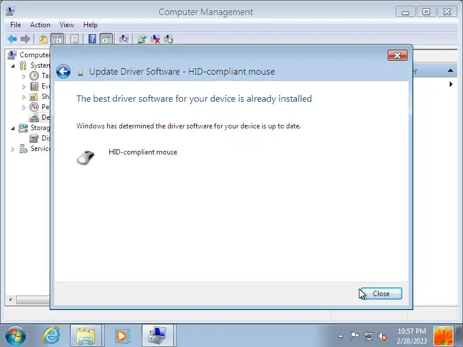Collapse the Actions pane section arrow
463x347 pixels.
[x=450, y=71]
